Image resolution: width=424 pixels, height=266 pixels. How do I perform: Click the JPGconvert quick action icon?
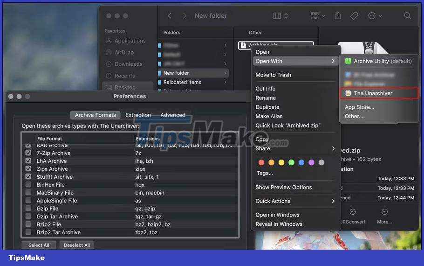click(353, 212)
